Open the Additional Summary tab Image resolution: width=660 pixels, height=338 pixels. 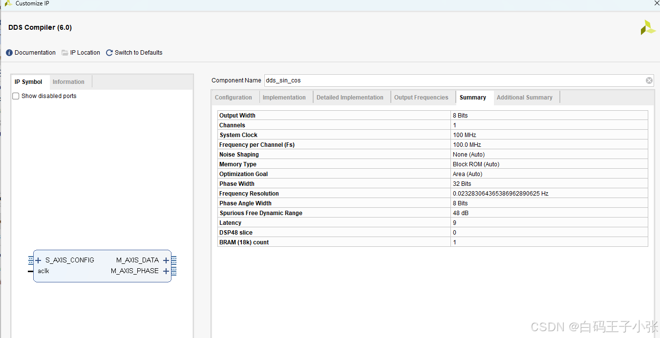click(525, 98)
